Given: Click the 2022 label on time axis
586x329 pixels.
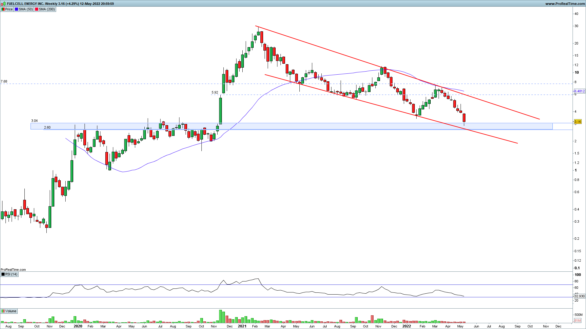Looking at the screenshot, I should click(407, 326).
